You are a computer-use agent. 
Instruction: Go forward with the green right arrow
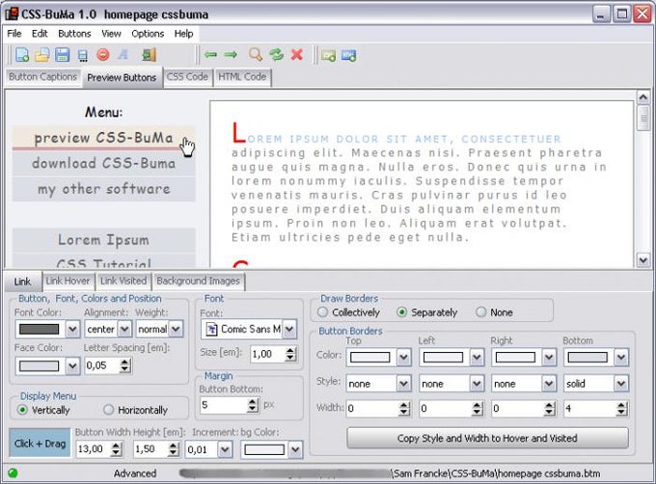pos(231,55)
